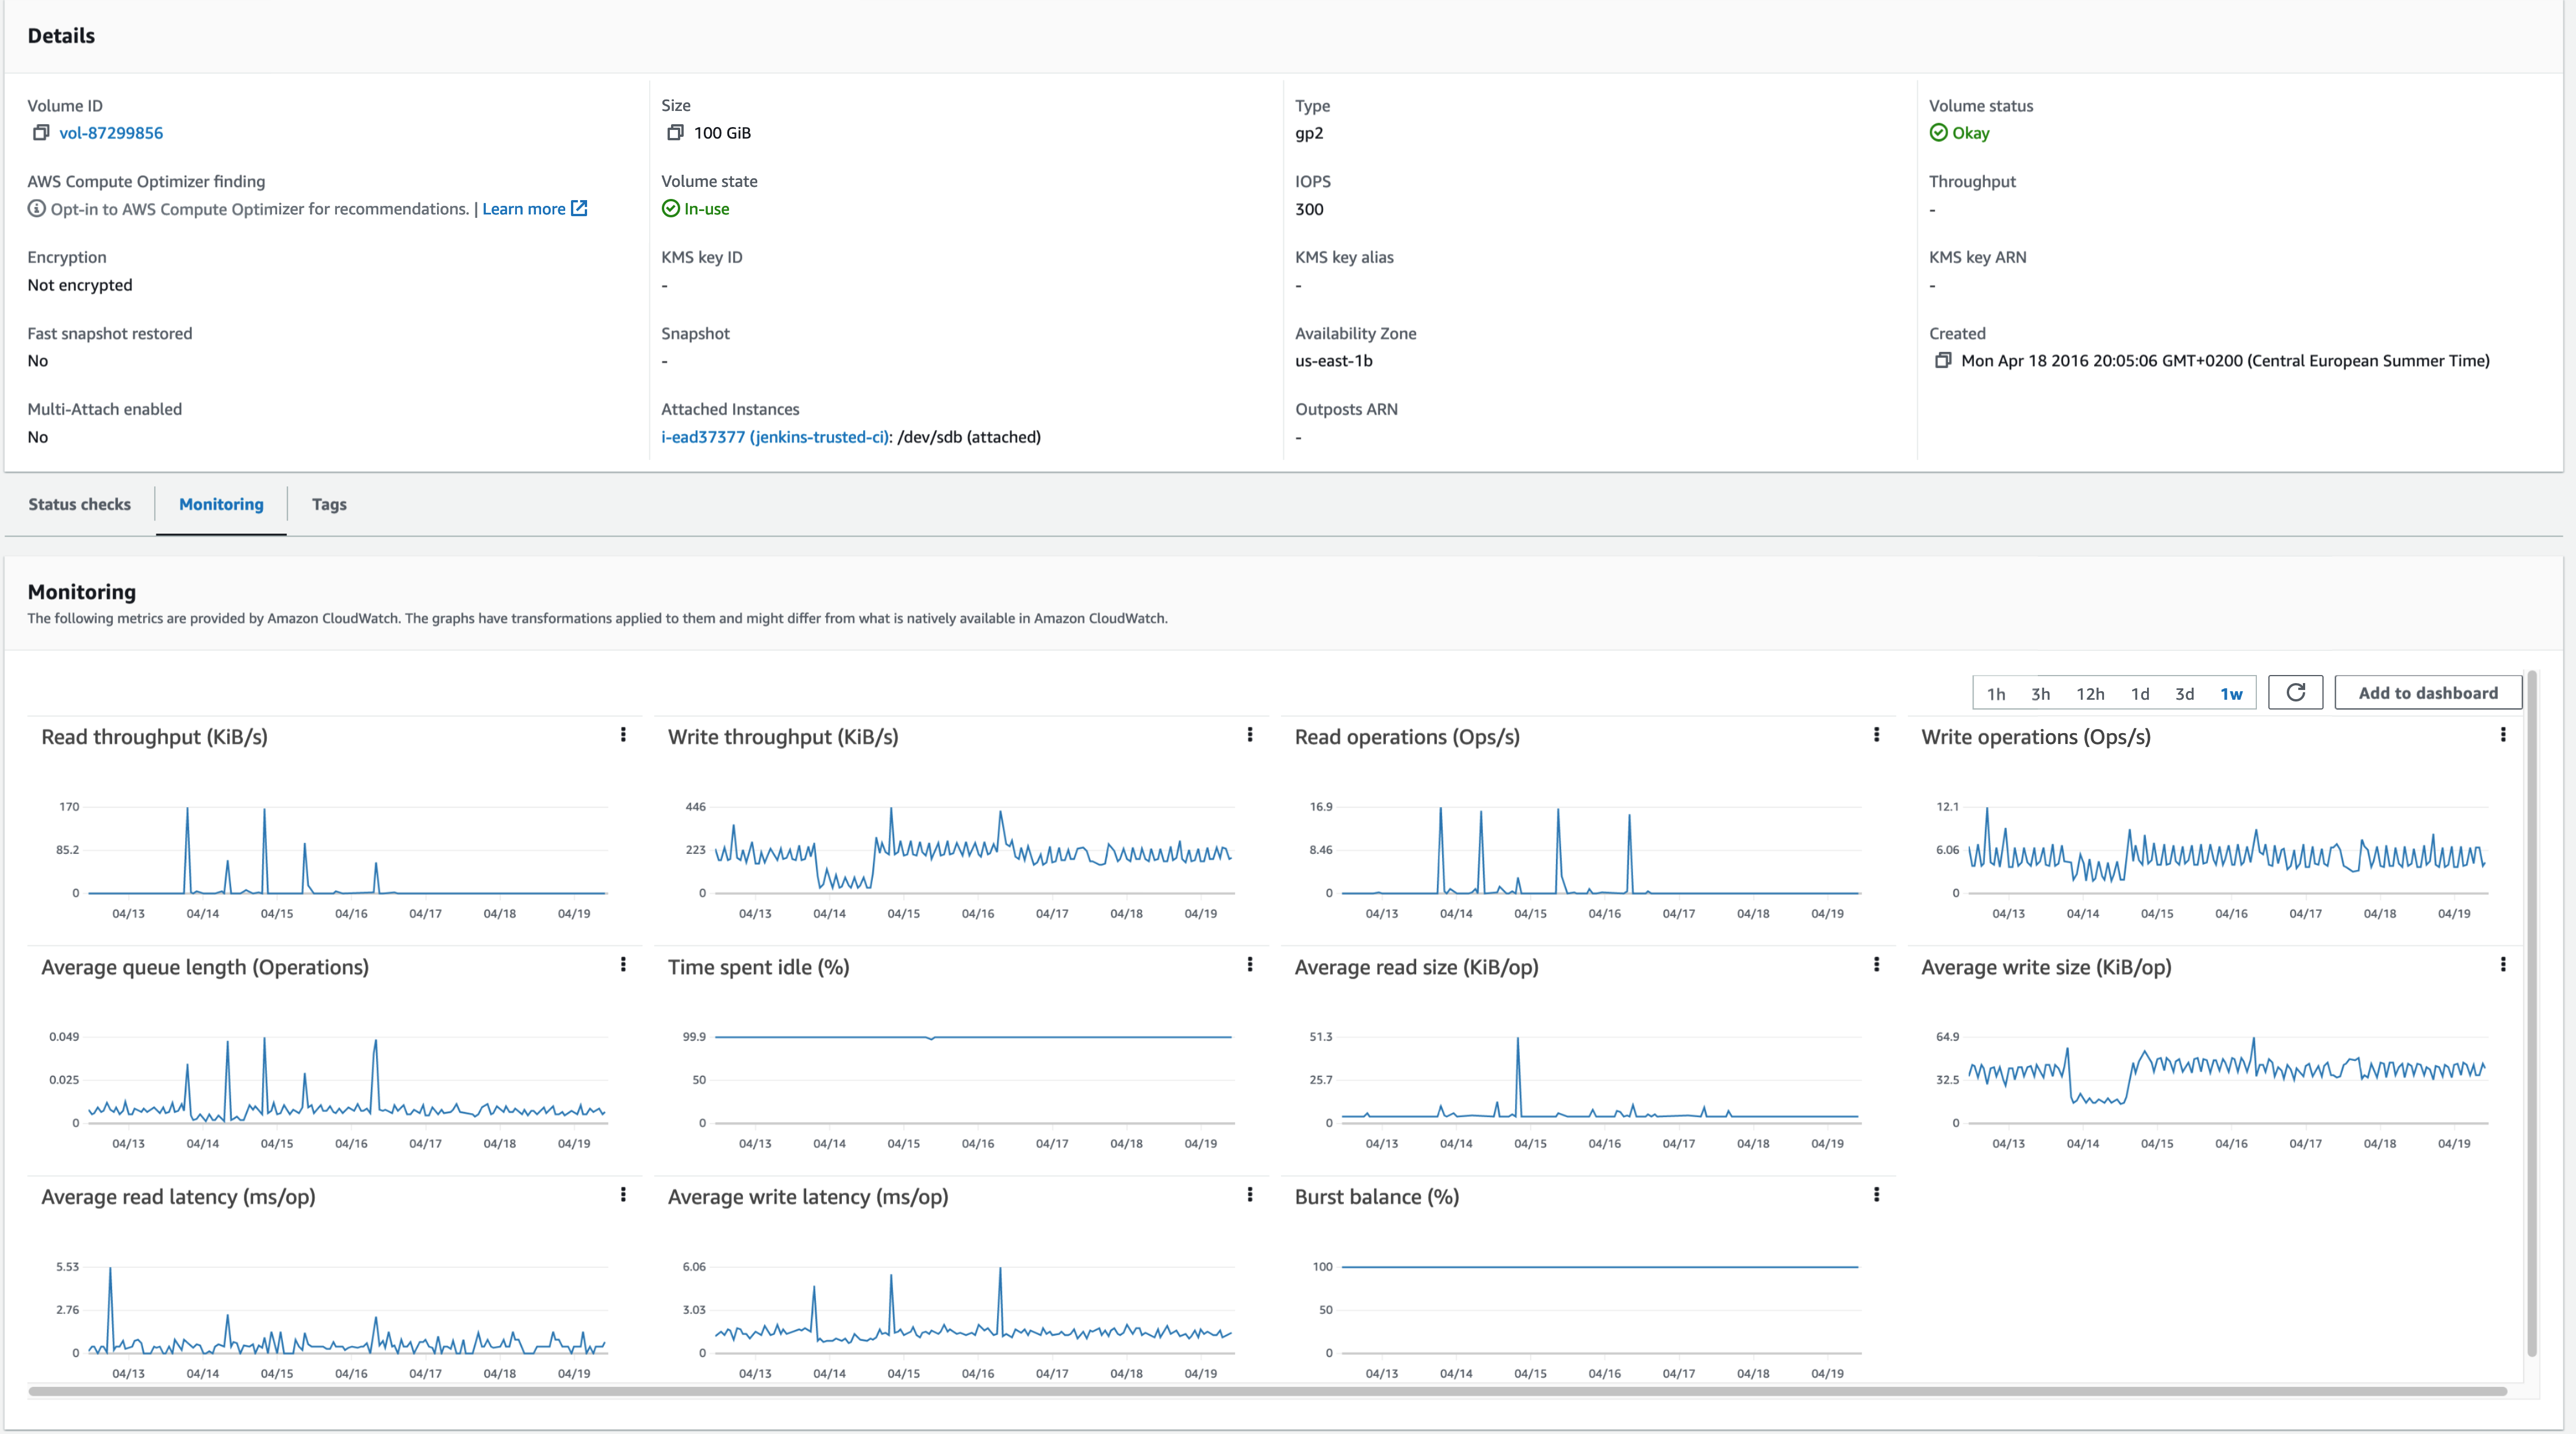Click the Add to dashboard button
This screenshot has width=2576, height=1434.
2428,692
